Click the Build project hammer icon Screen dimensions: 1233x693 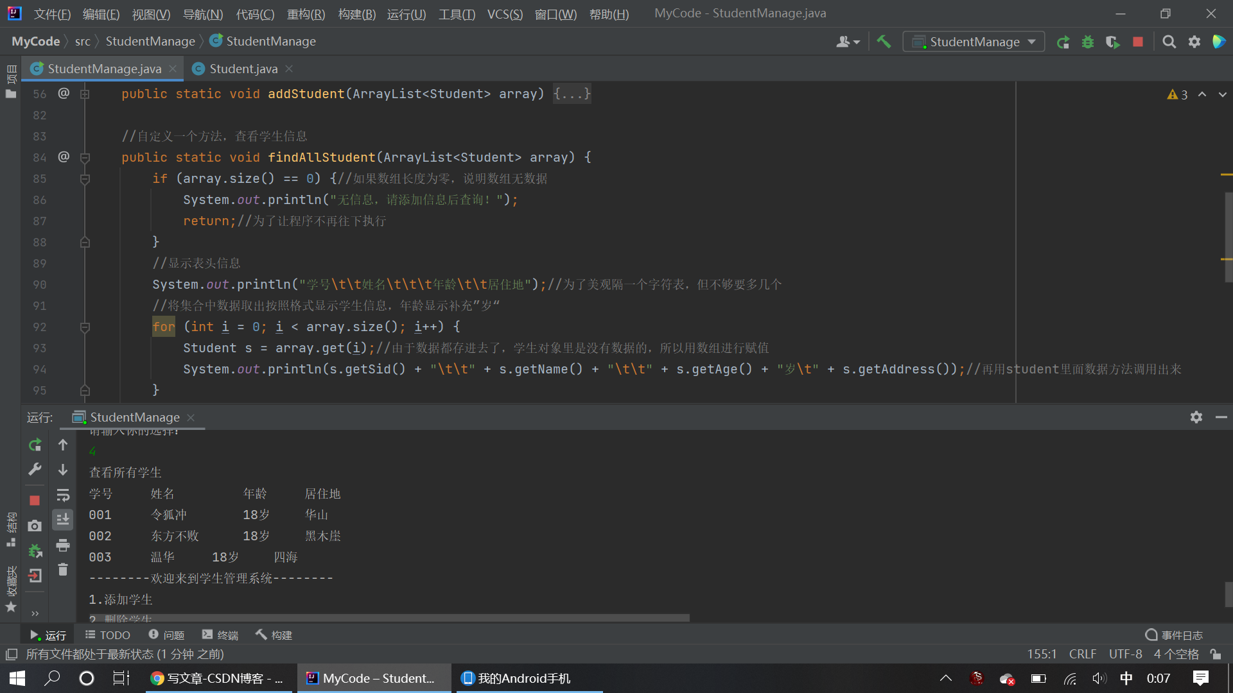click(x=884, y=42)
